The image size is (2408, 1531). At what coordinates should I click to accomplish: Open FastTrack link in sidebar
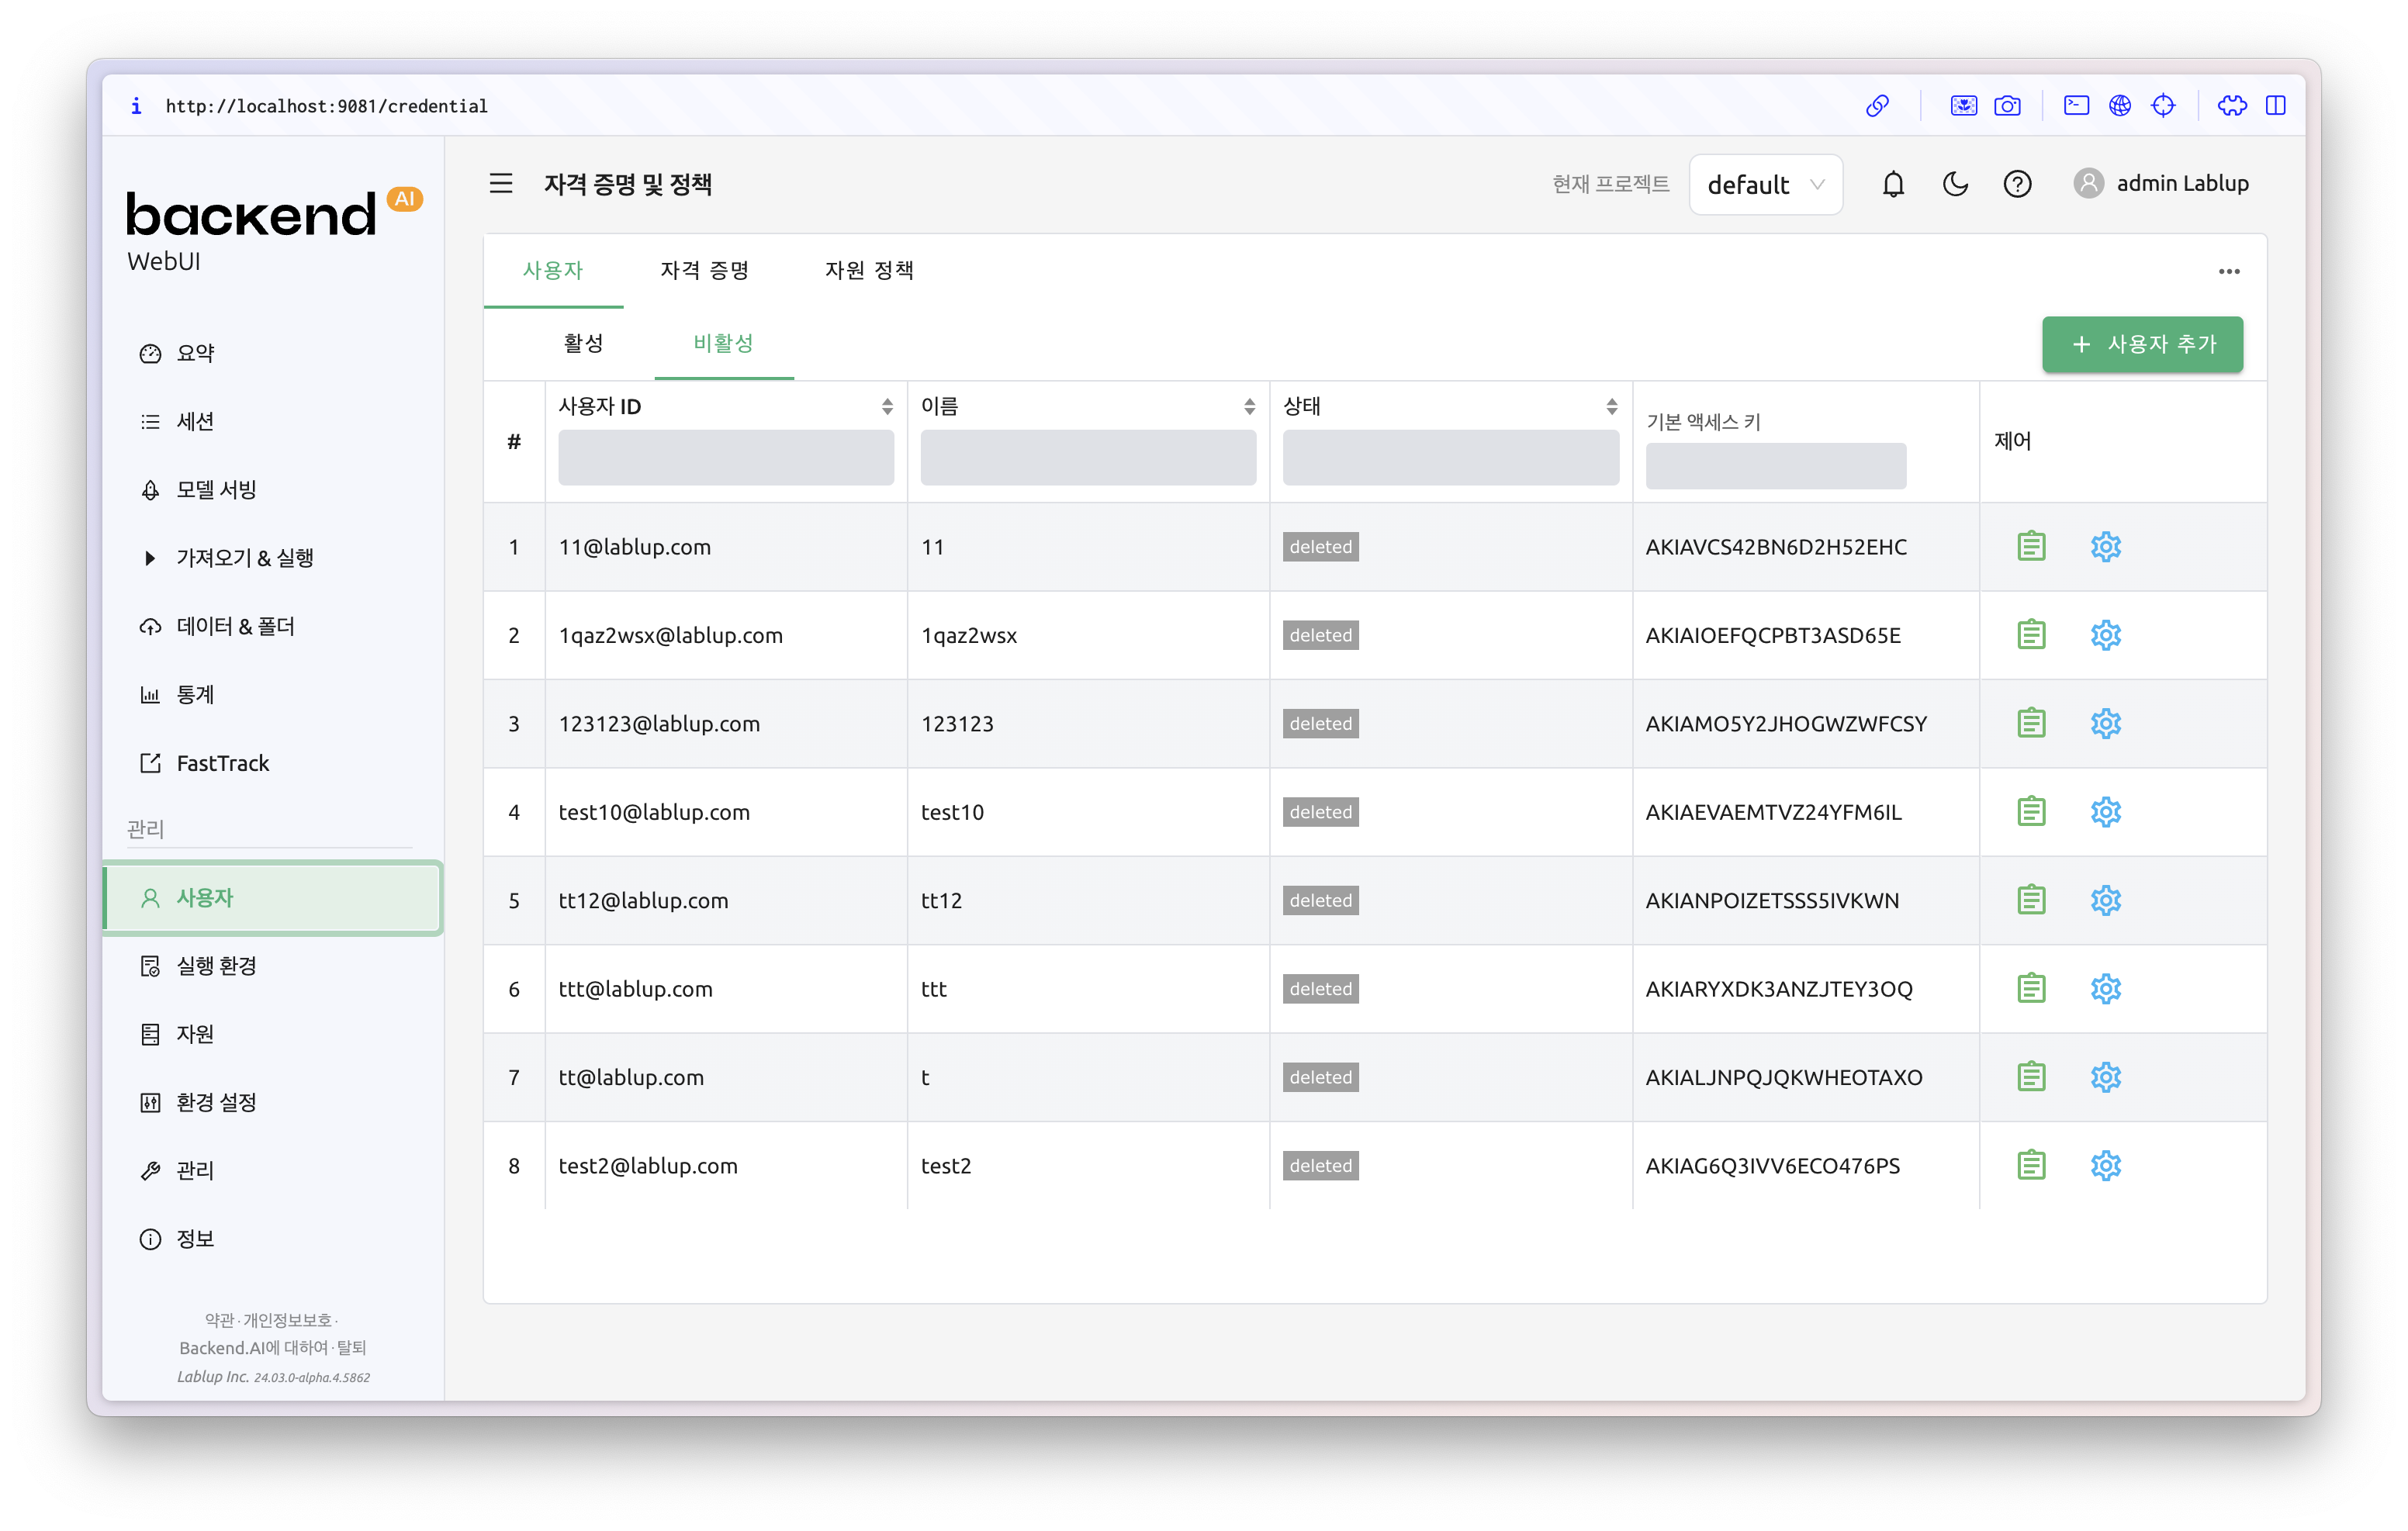click(x=222, y=763)
